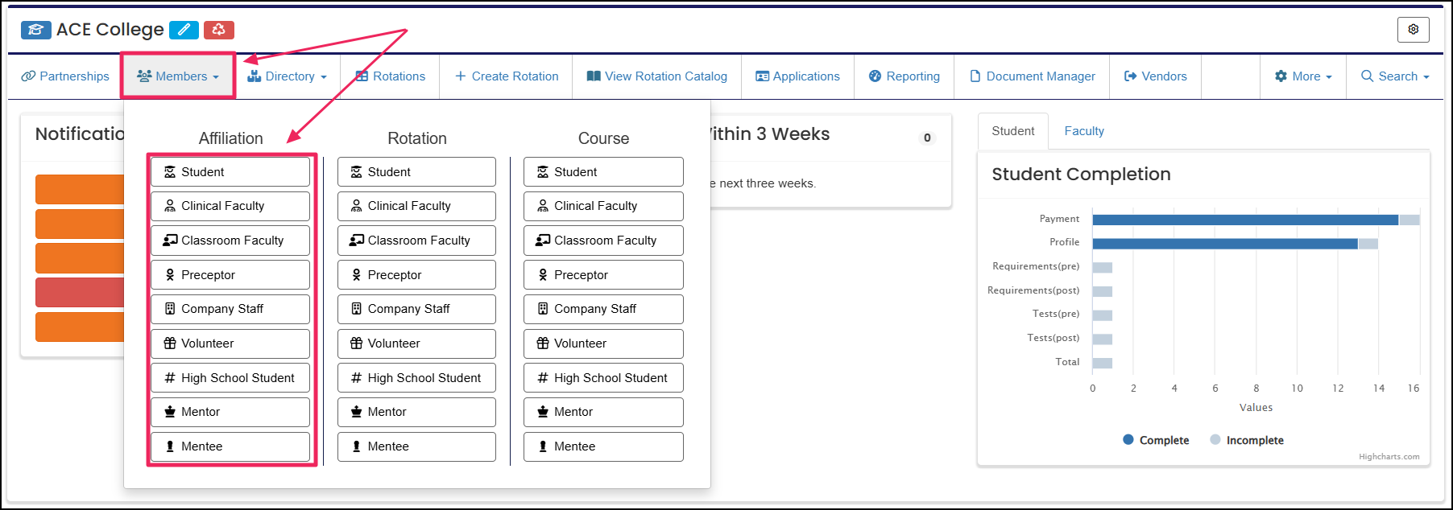Viewport: 1453px width, 510px height.
Task: Select Student under Rotation
Action: click(416, 172)
